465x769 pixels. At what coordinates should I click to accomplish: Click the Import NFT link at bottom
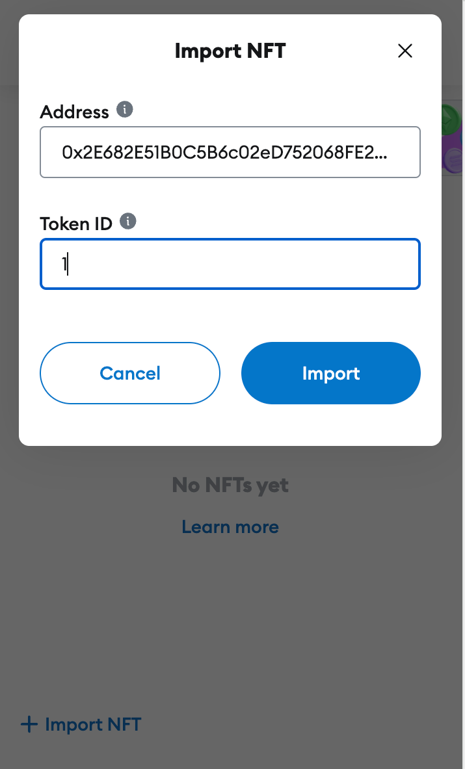[92, 724]
